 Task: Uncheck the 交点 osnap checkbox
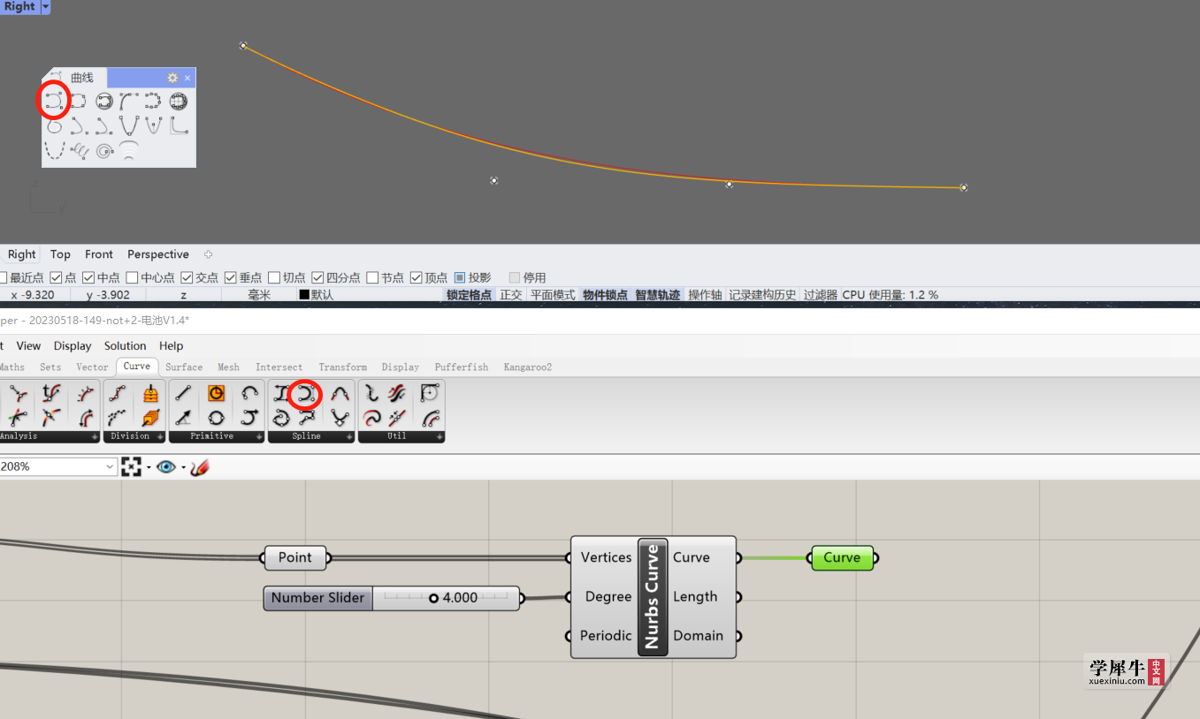point(187,277)
